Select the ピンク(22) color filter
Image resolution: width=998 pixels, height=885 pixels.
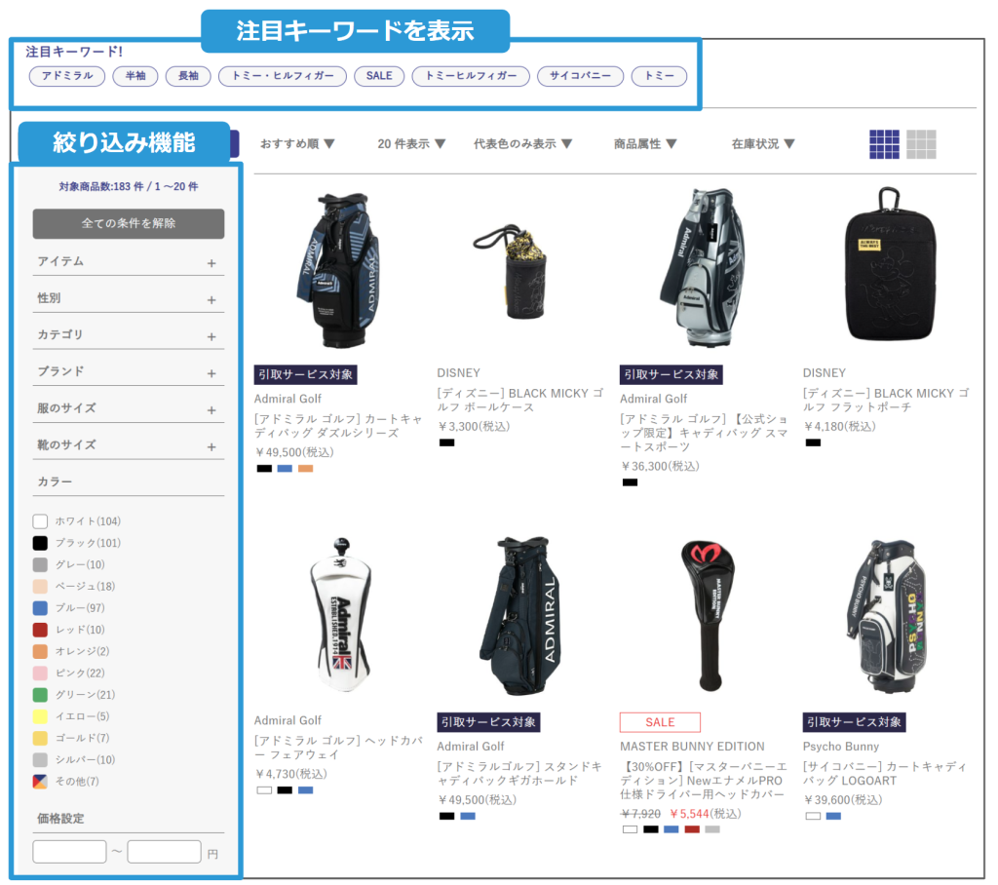[69, 673]
